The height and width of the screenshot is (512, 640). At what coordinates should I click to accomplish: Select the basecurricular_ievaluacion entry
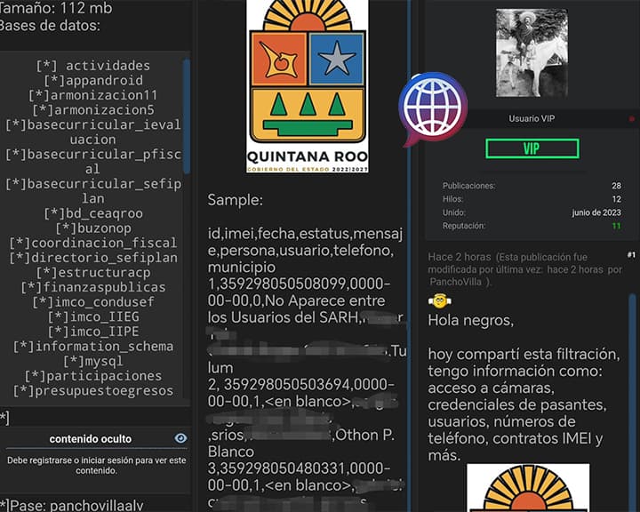pos(93,132)
